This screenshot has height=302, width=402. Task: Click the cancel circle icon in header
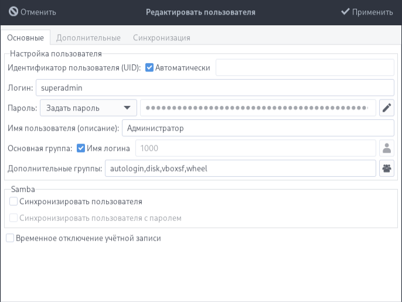click(13, 12)
